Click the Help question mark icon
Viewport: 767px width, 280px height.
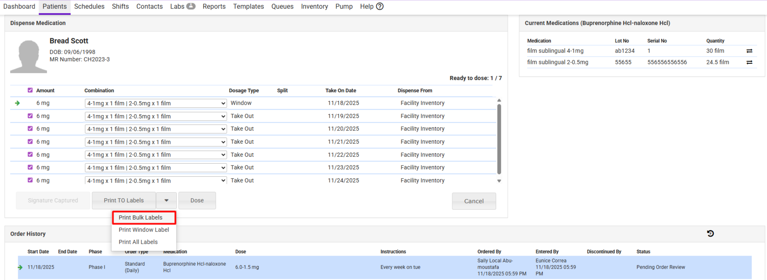click(x=380, y=6)
